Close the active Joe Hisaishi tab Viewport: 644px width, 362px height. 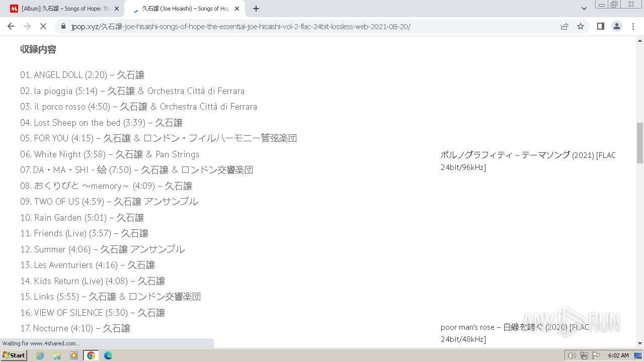[x=237, y=9]
